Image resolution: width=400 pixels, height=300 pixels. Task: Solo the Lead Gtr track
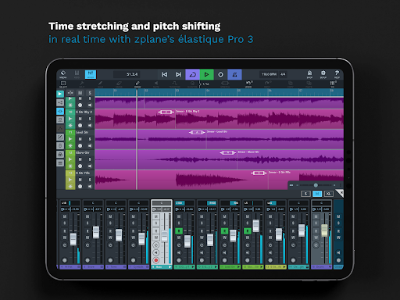click(x=90, y=139)
